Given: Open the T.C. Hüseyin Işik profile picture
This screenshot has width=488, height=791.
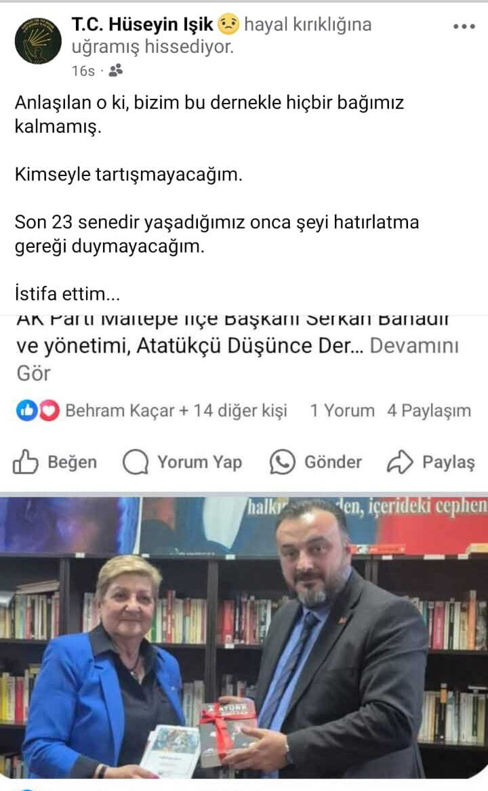Looking at the screenshot, I should (38, 41).
